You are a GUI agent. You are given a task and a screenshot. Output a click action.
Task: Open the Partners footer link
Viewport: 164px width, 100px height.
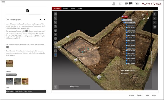(x=140, y=95)
